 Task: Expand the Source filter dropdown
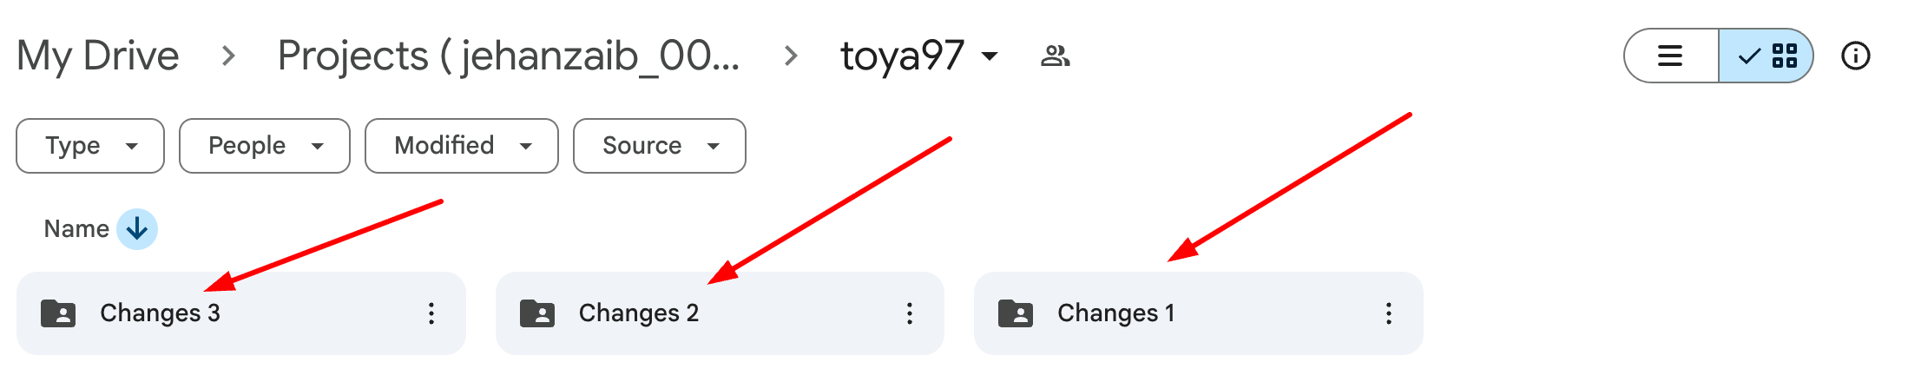pyautogui.click(x=659, y=146)
